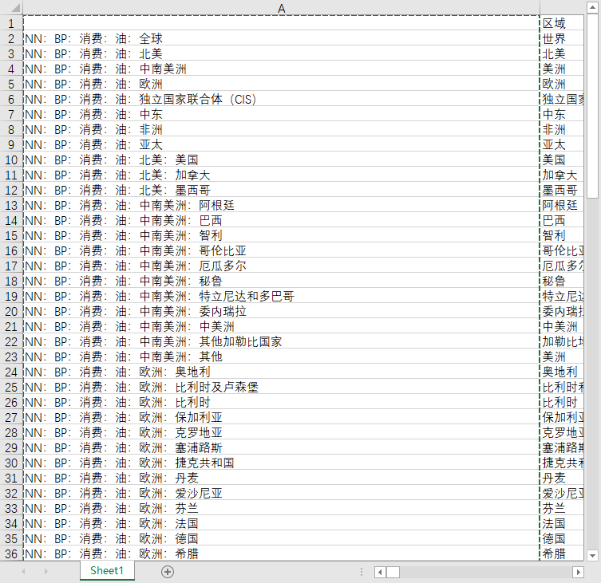The height and width of the screenshot is (583, 601).
Task: Select cell 欧洲: 德国 in column A
Action: pyautogui.click(x=281, y=538)
